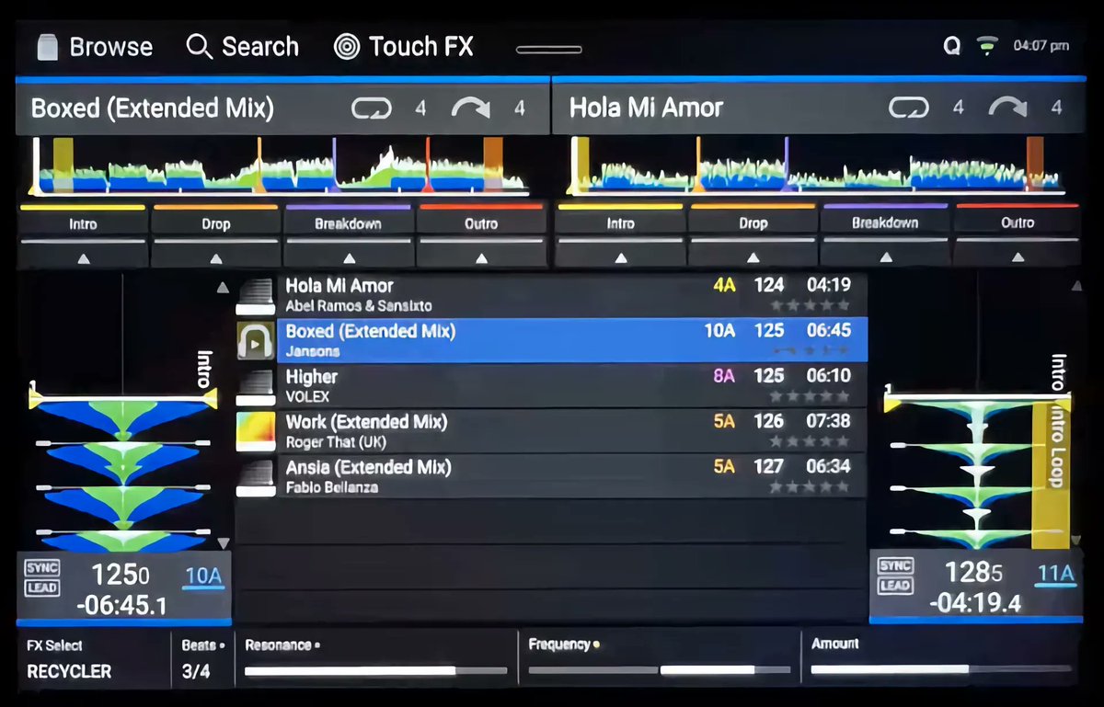Expand the arrow under right deck Intro
The width and height of the screenshot is (1104, 707).
pos(621,258)
